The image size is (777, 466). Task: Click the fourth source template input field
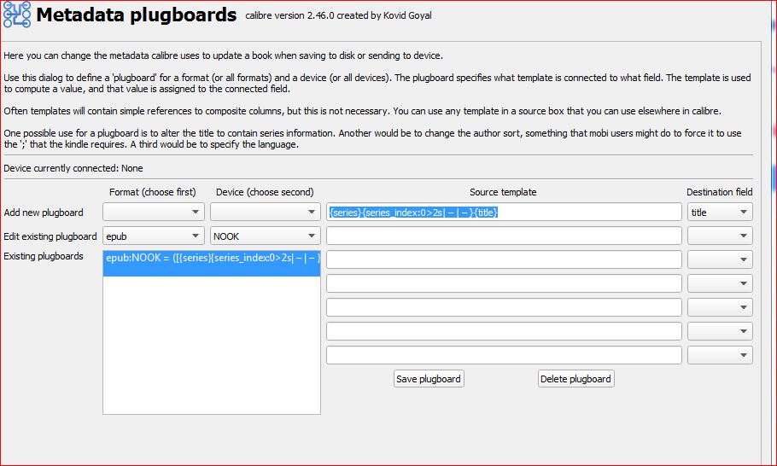[x=504, y=283]
